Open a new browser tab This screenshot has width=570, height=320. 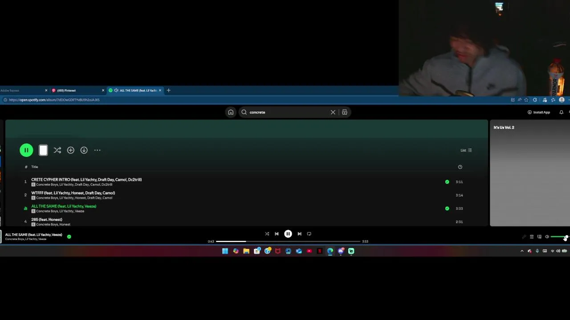point(168,91)
